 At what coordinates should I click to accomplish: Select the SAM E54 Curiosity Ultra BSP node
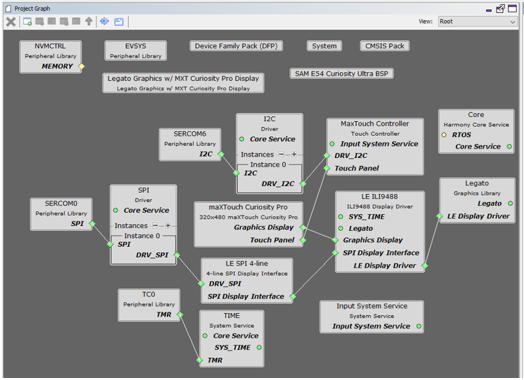pyautogui.click(x=342, y=74)
